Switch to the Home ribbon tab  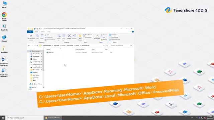(36, 32)
